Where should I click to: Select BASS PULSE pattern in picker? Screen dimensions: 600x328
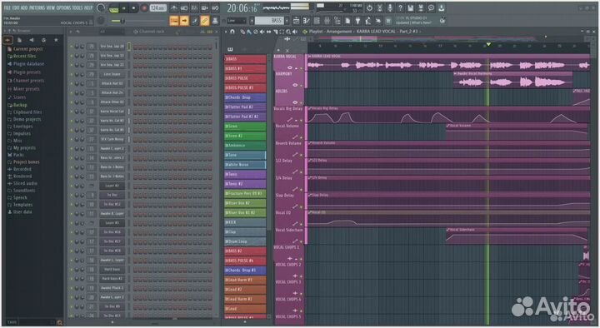coord(245,78)
